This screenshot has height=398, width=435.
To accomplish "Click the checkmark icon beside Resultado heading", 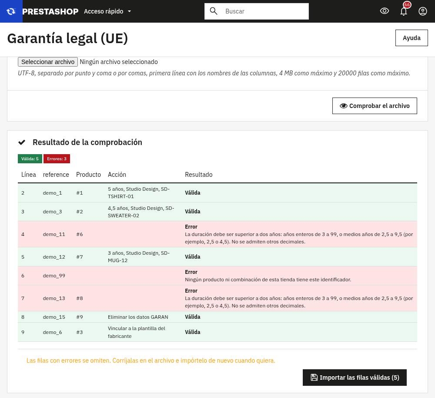I will [22, 142].
